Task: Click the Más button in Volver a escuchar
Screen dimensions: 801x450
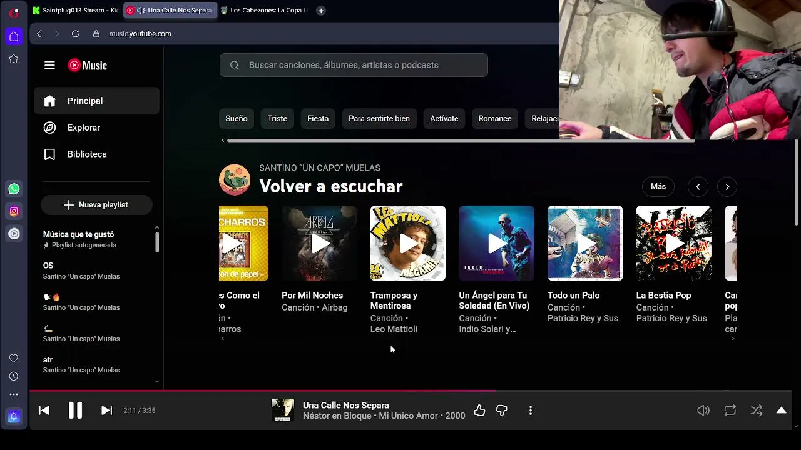Action: [658, 186]
